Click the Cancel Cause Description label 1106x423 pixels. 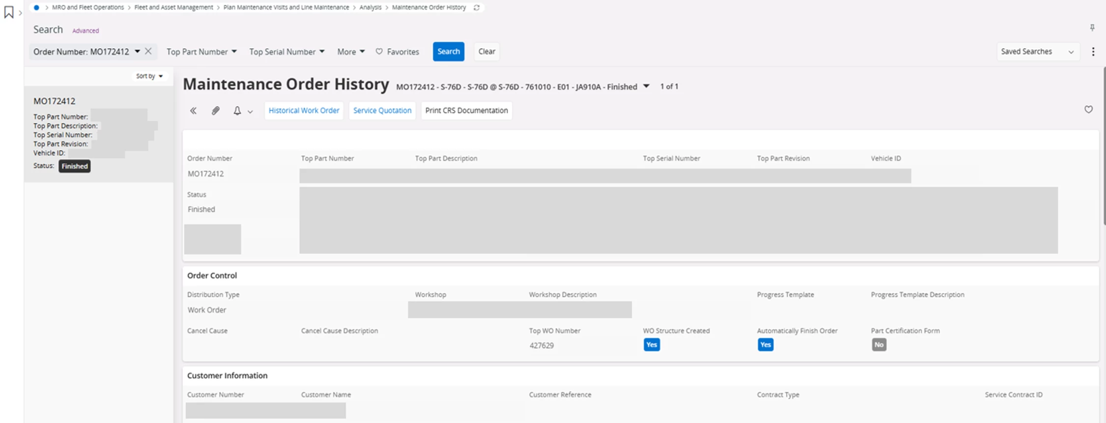coord(340,331)
